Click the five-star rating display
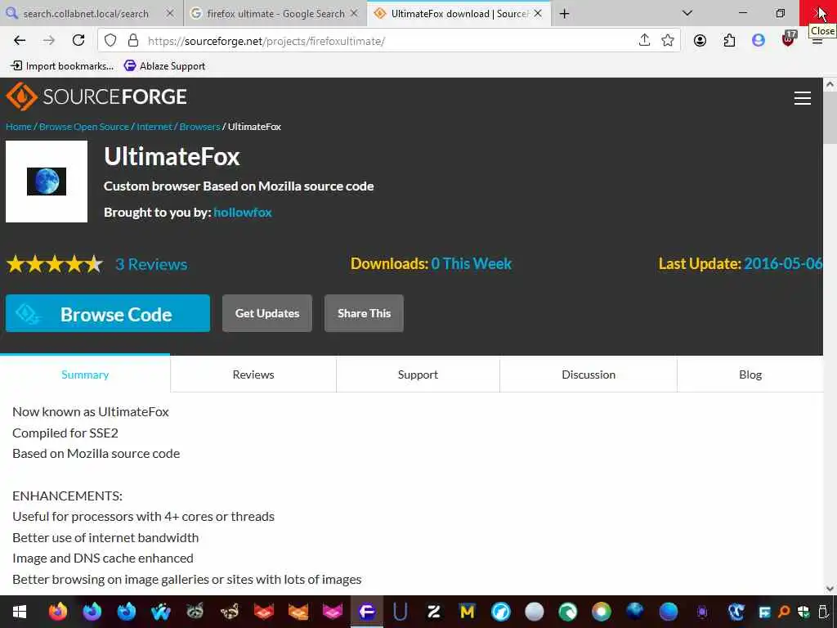 (x=55, y=264)
